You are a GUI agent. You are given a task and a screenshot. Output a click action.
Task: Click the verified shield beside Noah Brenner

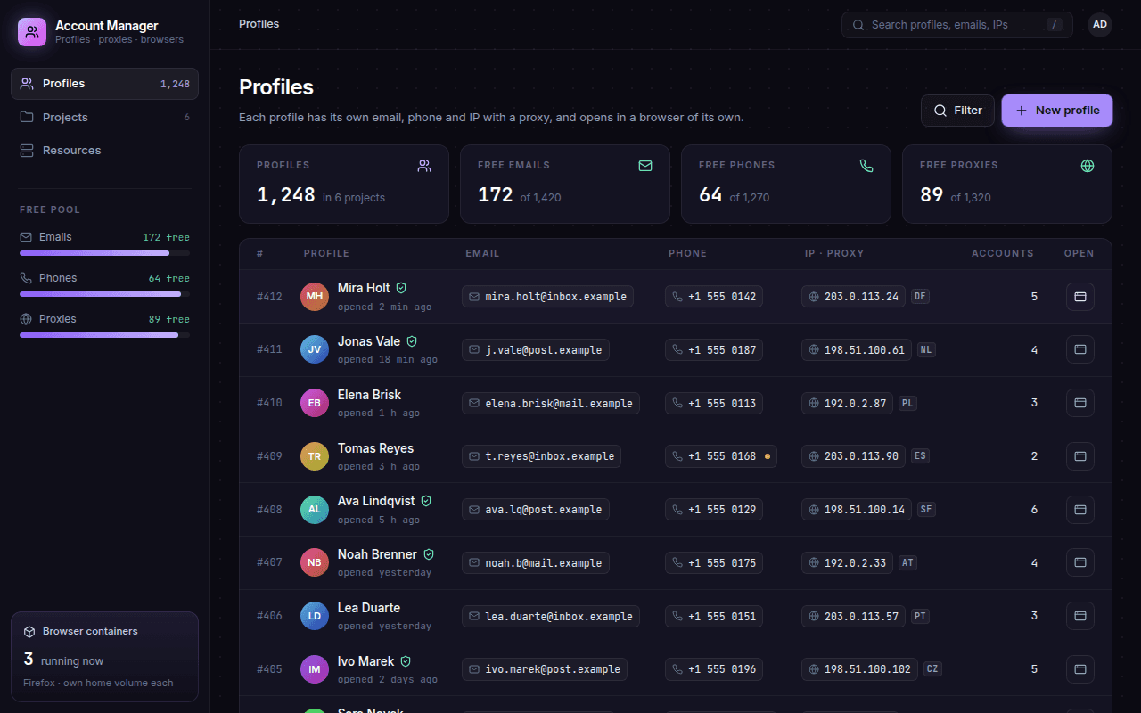(429, 554)
